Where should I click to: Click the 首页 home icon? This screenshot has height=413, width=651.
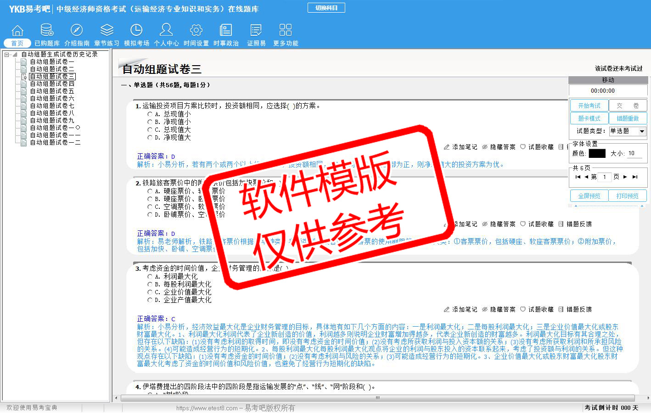(17, 31)
